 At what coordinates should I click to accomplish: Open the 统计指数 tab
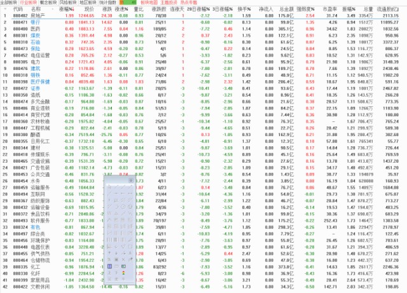(x=107, y=3)
